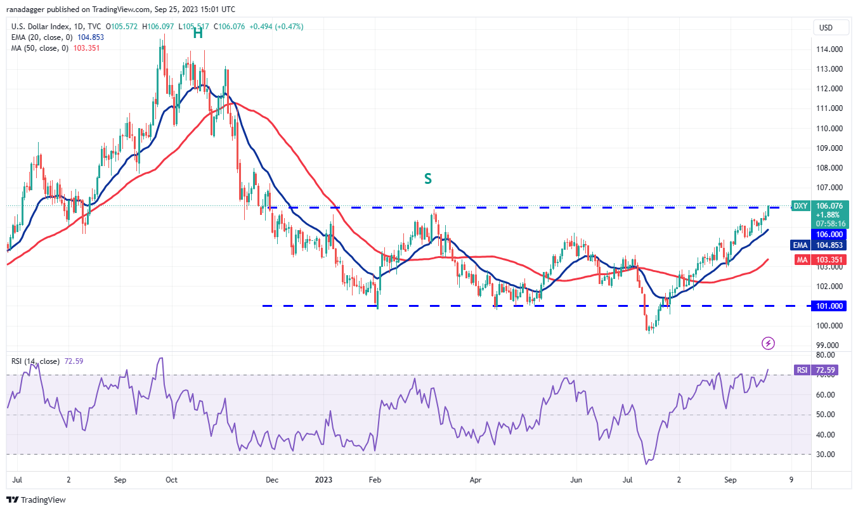
Task: Click the 2023 label on the time axis
Action: coord(325,480)
